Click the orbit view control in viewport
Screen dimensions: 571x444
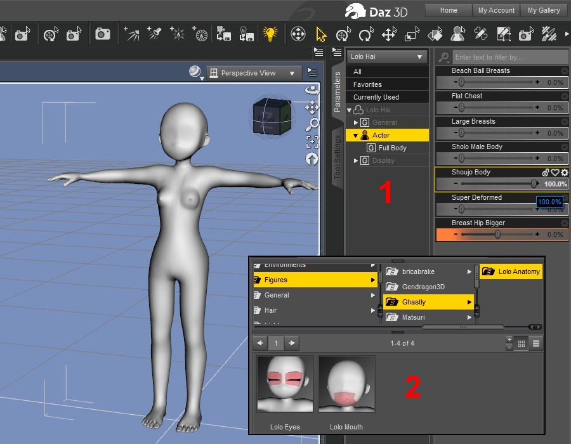(x=312, y=89)
